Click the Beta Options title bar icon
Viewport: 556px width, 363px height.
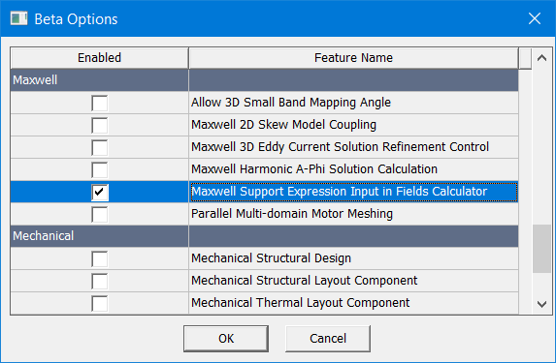[x=18, y=18]
